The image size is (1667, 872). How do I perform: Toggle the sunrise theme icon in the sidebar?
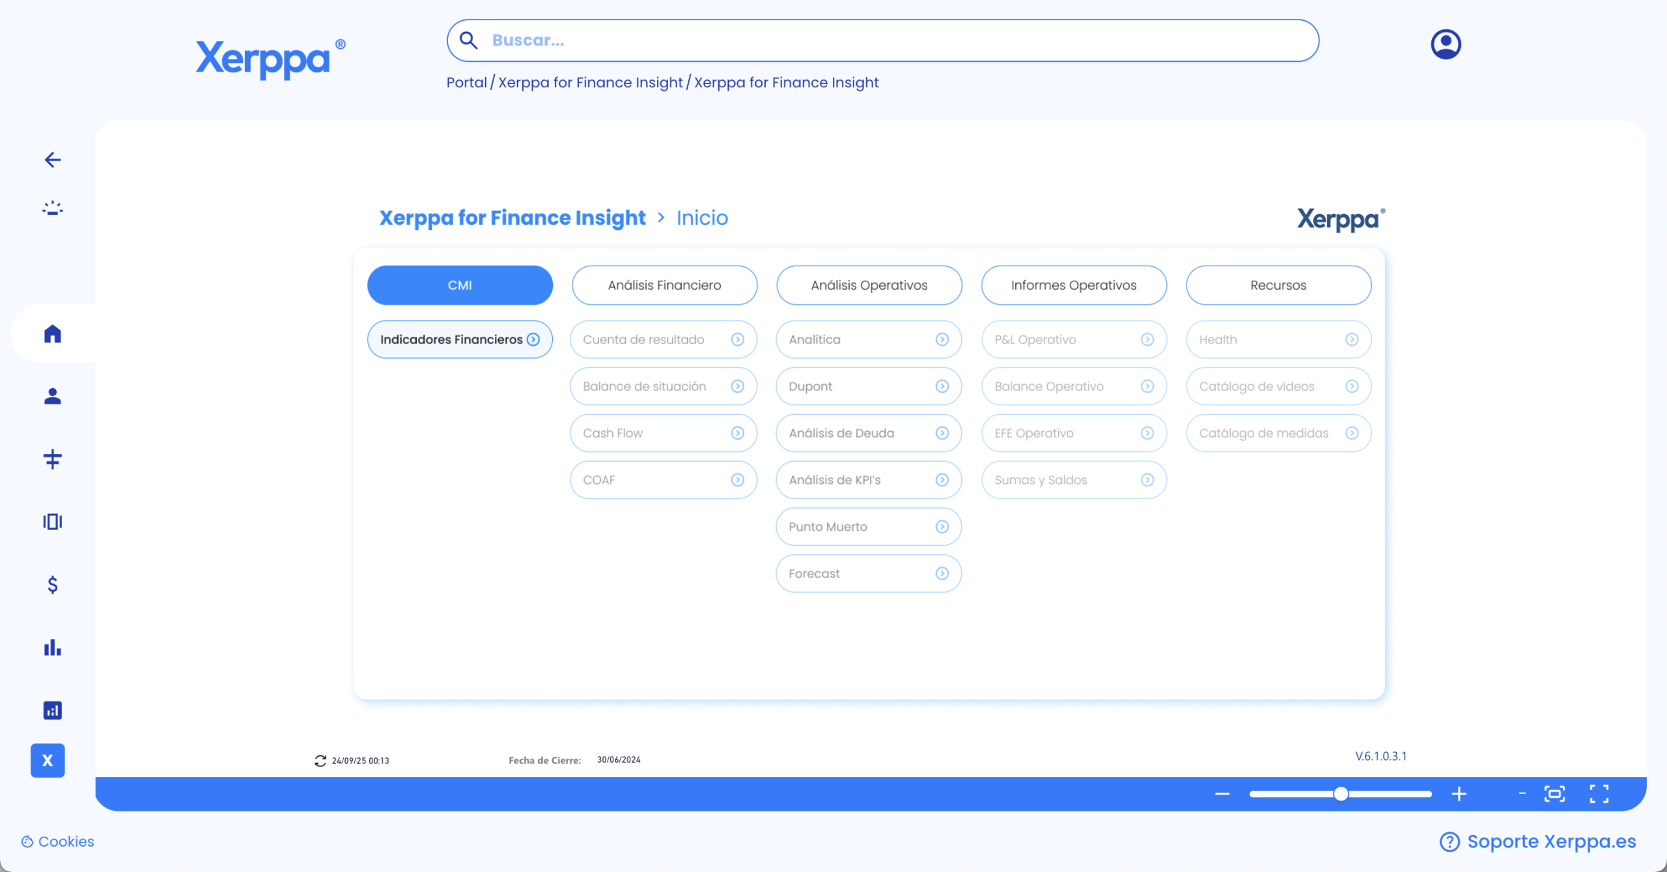tap(53, 208)
